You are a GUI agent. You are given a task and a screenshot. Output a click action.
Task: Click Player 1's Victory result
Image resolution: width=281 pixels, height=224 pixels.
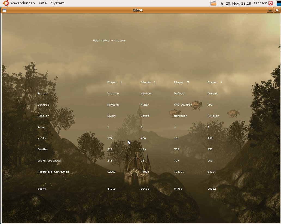pyautogui.click(x=113, y=94)
